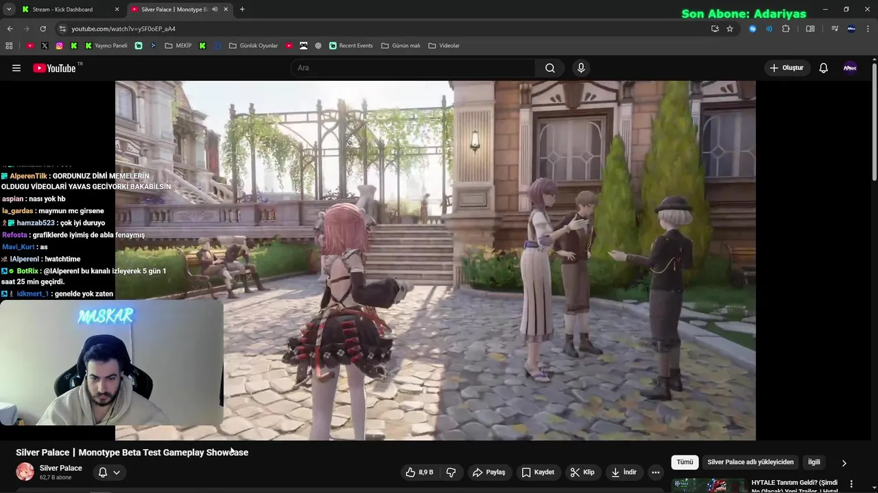Viewport: 878px width, 493px height.
Task: Open the Extensions puzzle menu
Action: (x=786, y=29)
